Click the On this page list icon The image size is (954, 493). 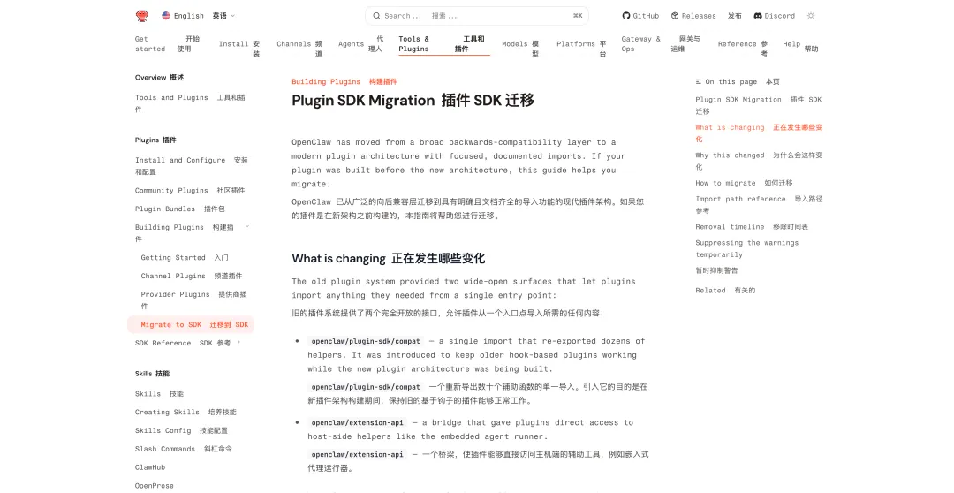pos(699,81)
